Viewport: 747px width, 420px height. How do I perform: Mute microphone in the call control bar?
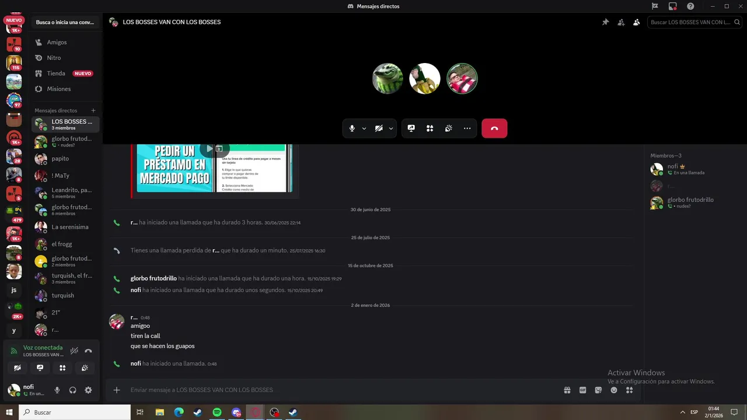(352, 128)
